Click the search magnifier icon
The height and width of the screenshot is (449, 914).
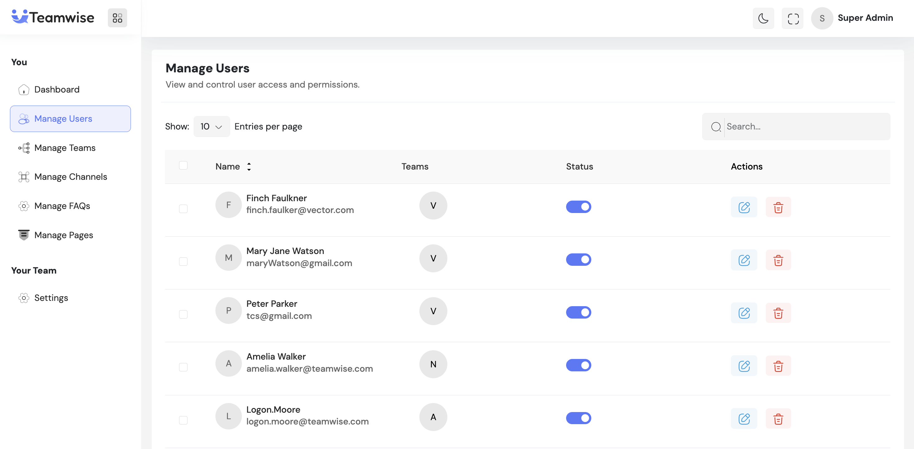point(716,126)
